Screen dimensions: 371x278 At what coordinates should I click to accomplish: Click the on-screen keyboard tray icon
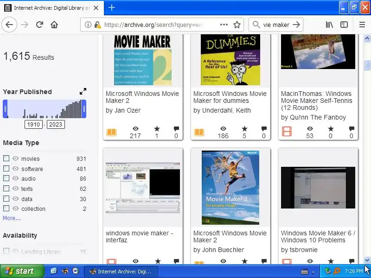305,272
